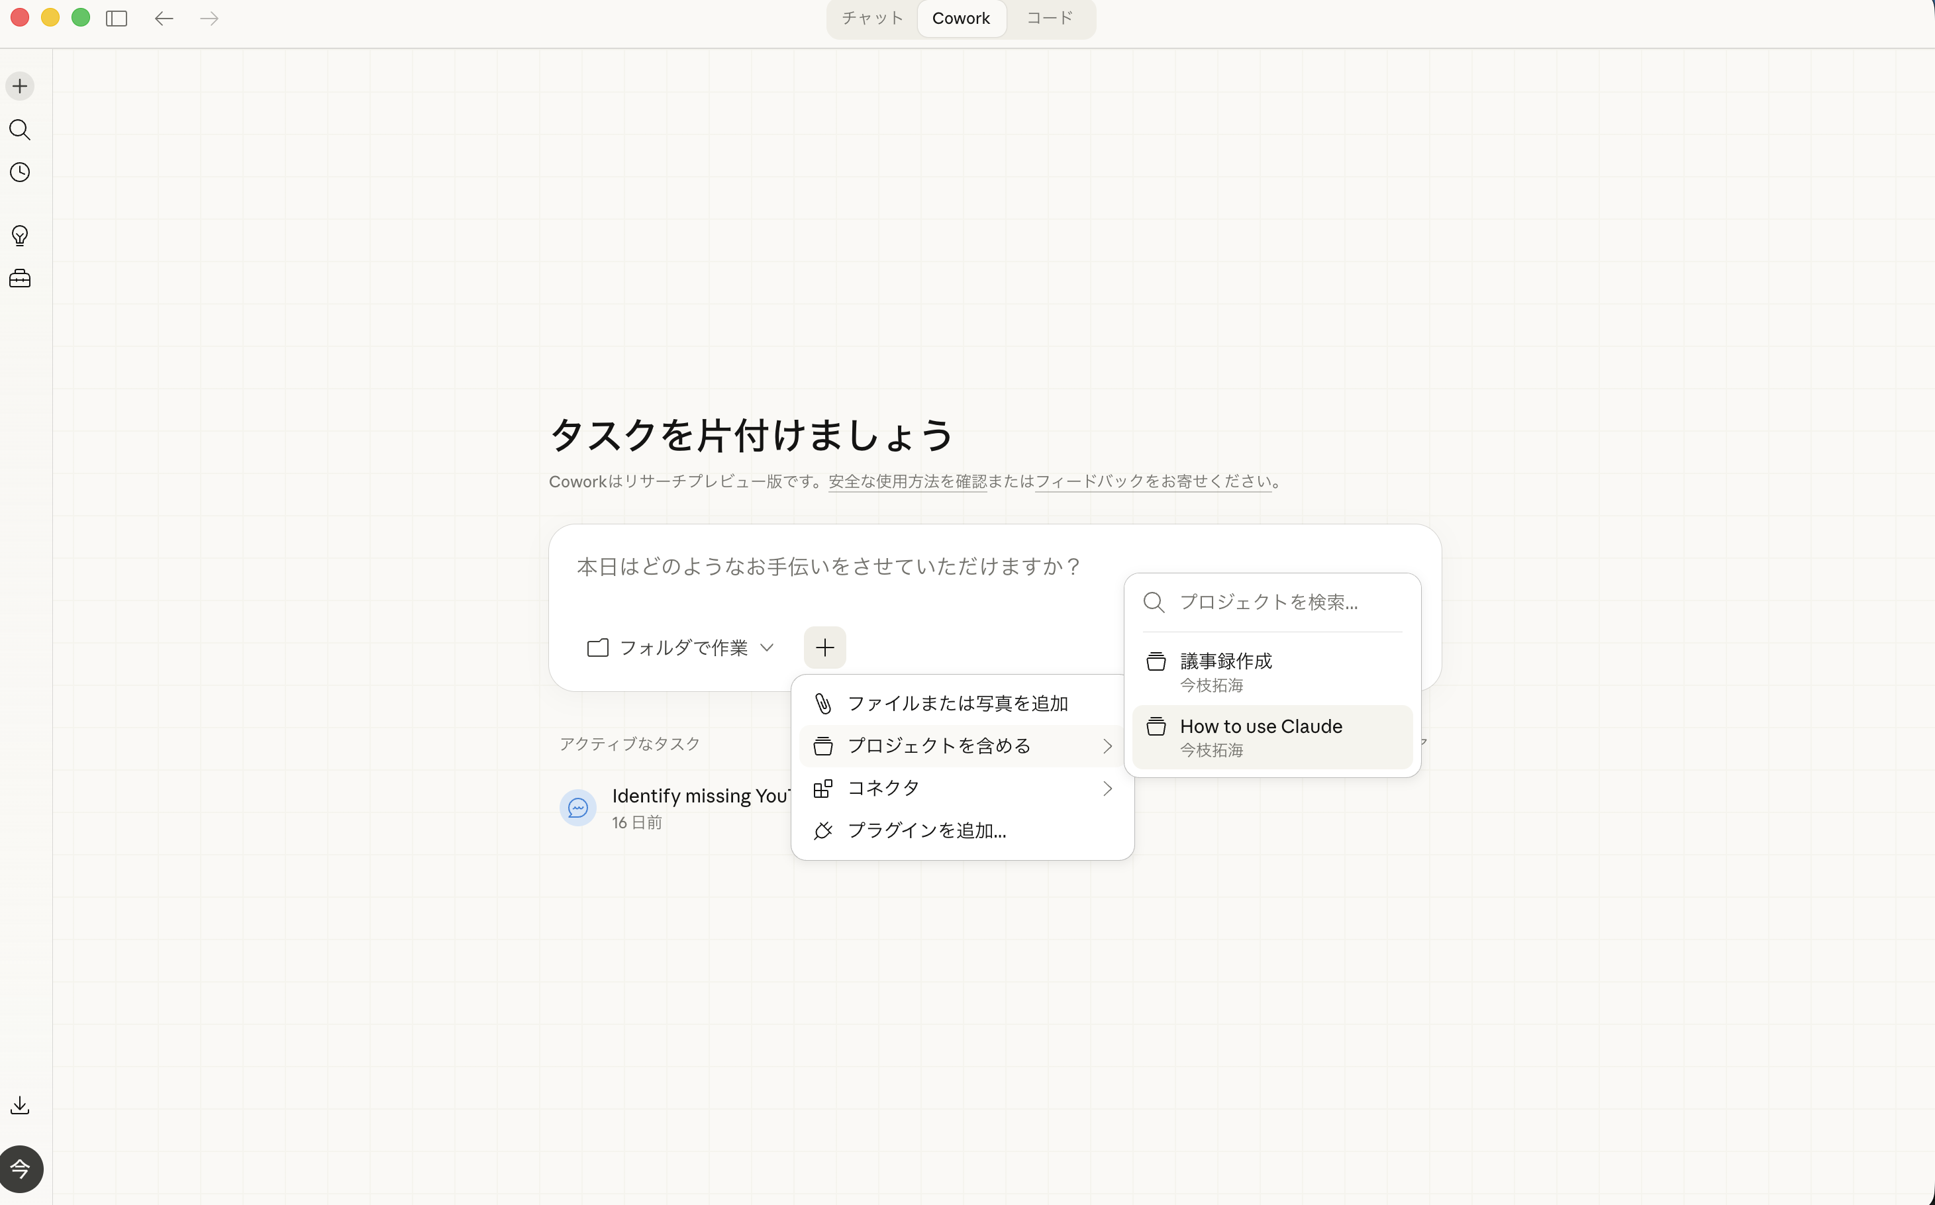1935x1205 pixels.
Task: Open the toolbox icon in the sidebar
Action: click(x=19, y=277)
